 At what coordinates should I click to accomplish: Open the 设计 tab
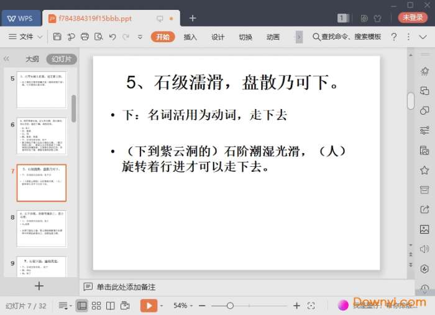[217, 37]
